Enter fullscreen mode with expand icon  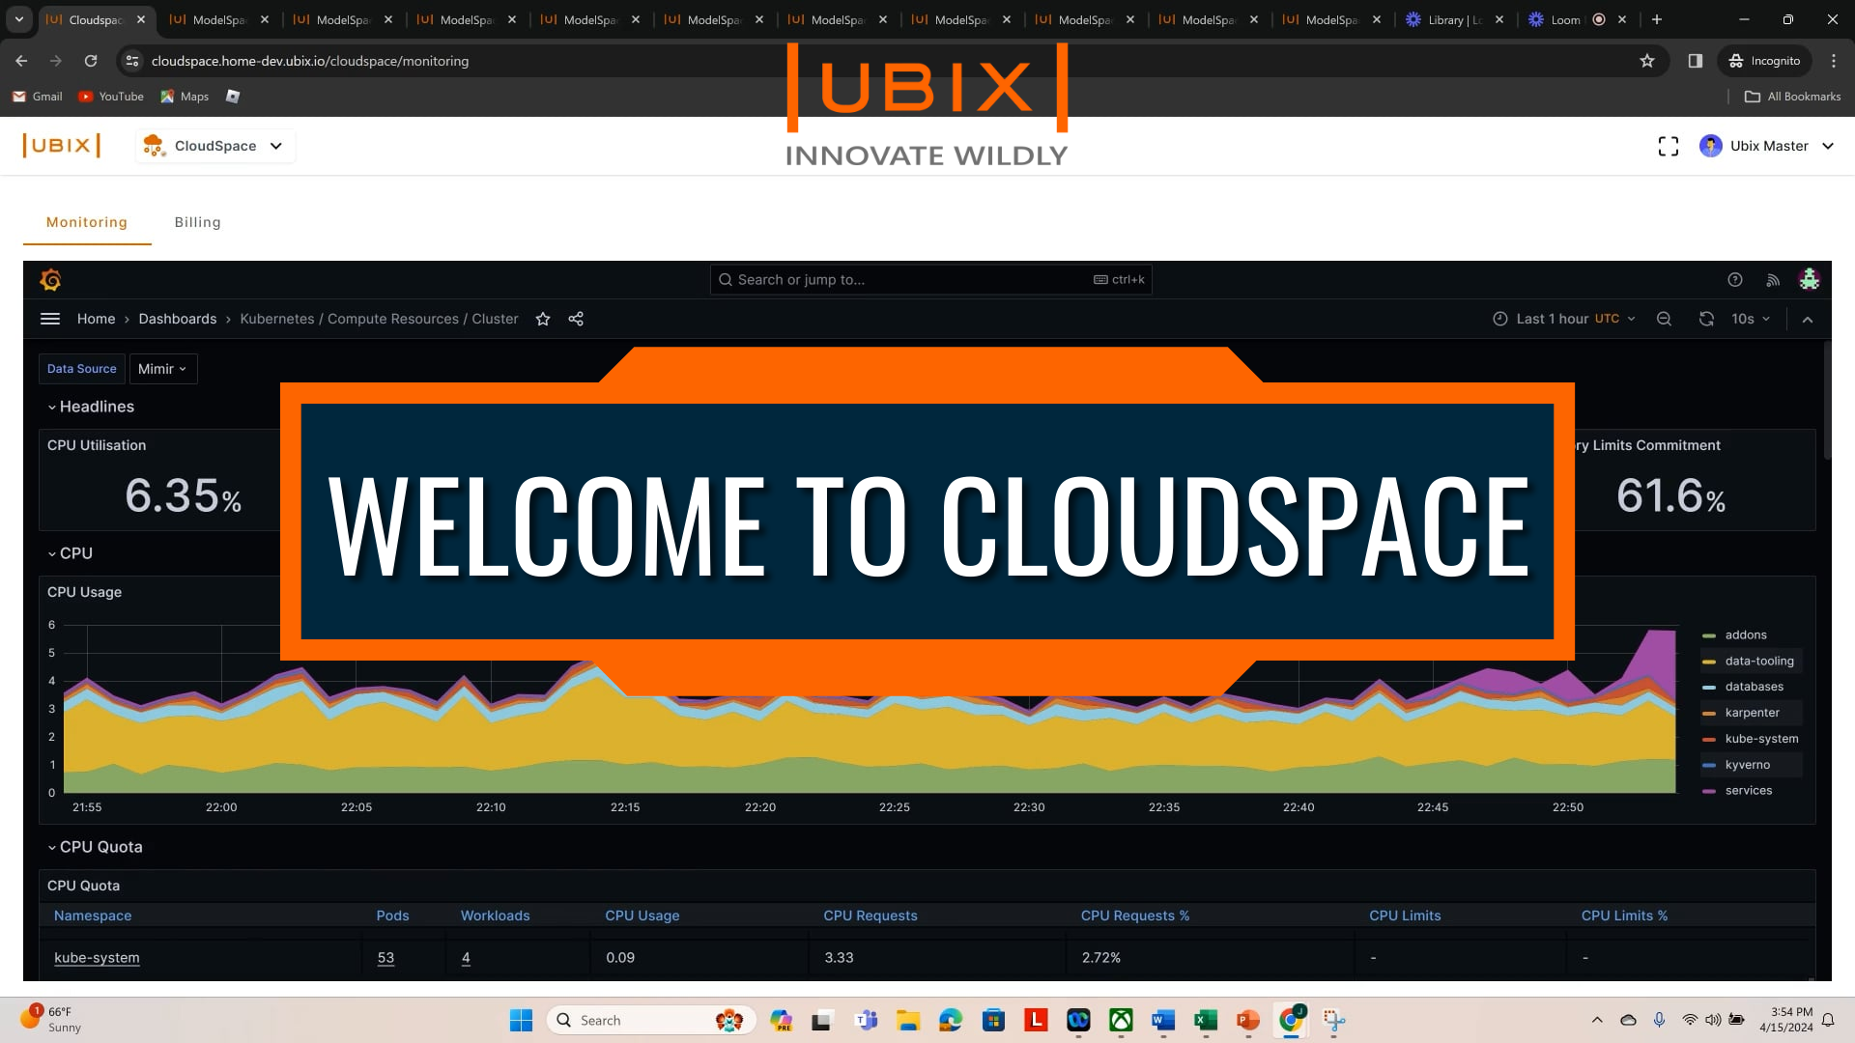(1669, 146)
